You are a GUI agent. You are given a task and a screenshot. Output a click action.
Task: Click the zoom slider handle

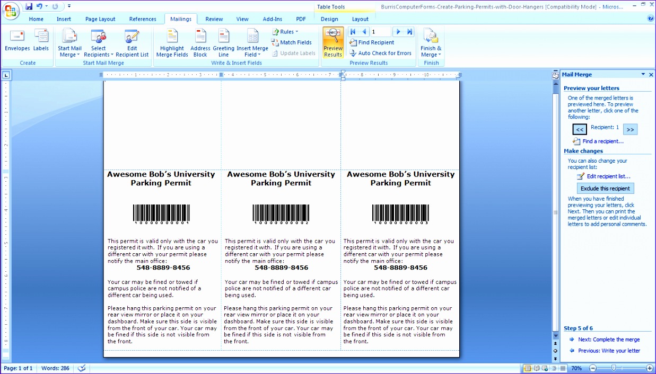click(614, 368)
